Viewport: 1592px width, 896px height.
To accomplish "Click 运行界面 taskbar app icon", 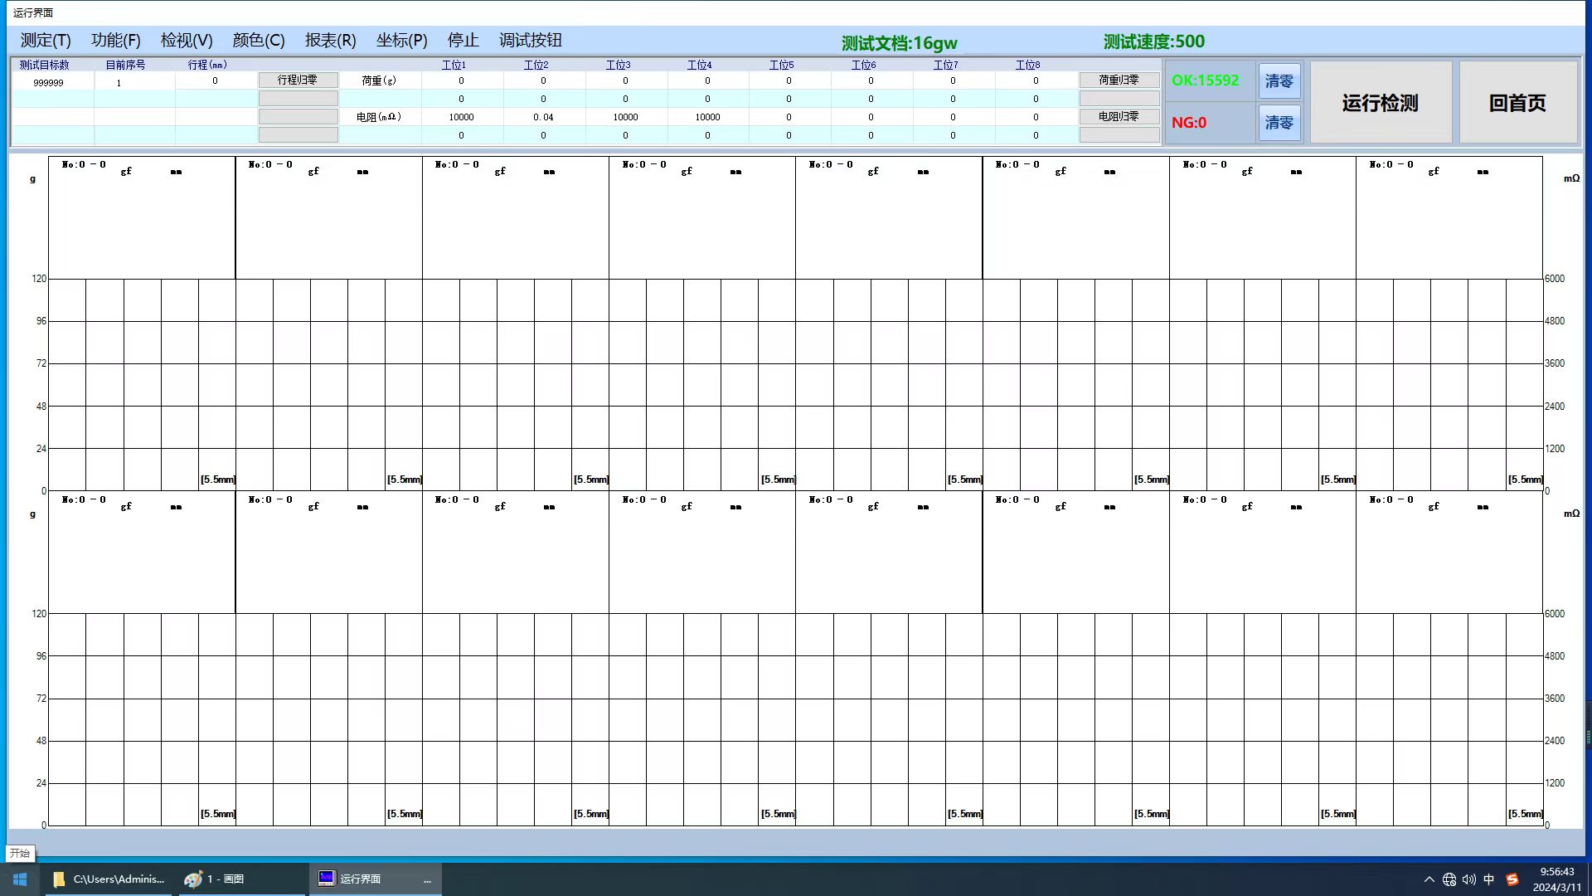I will pyautogui.click(x=327, y=879).
